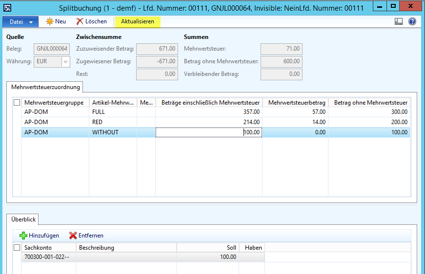The width and height of the screenshot is (425, 274).
Task: Click the application icon in title bar
Action: point(8,8)
